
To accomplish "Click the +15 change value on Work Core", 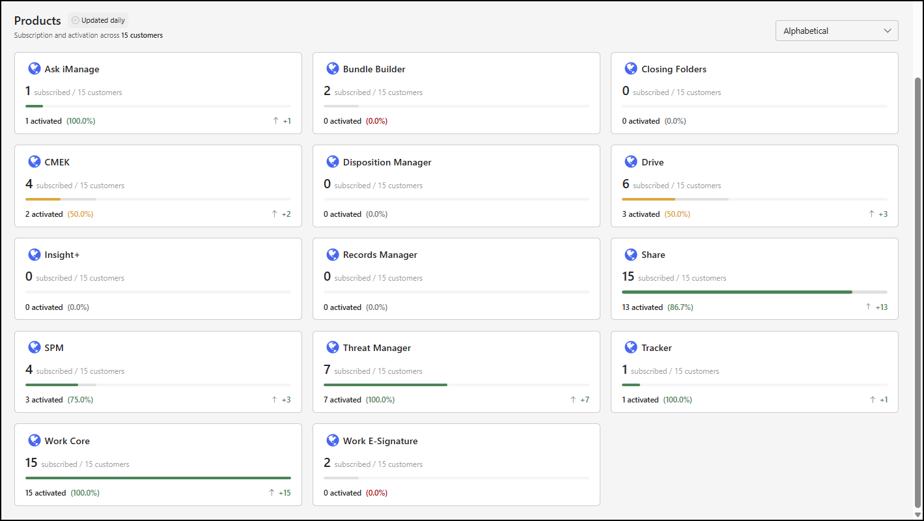I will (285, 493).
